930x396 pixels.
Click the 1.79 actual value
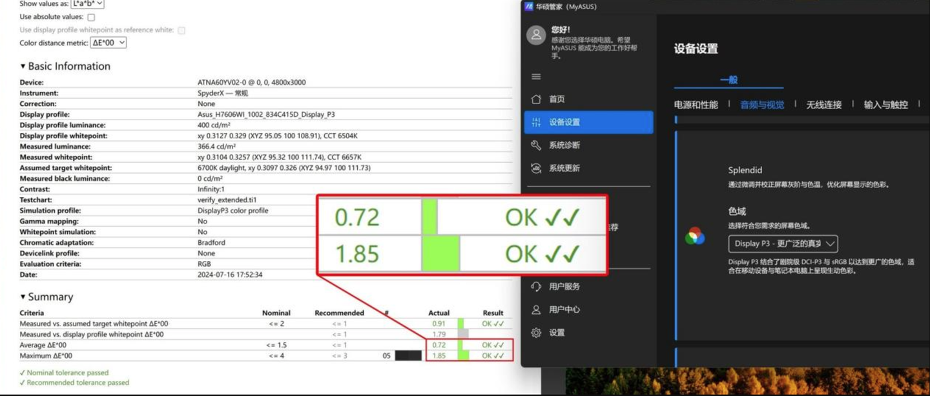[x=439, y=335]
